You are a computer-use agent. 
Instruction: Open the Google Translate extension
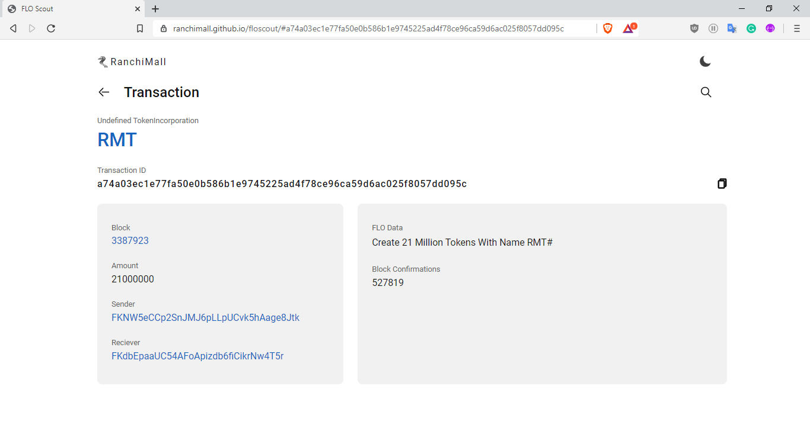tap(732, 28)
